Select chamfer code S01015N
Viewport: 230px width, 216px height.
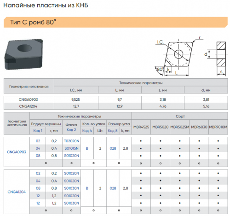coord(71,148)
